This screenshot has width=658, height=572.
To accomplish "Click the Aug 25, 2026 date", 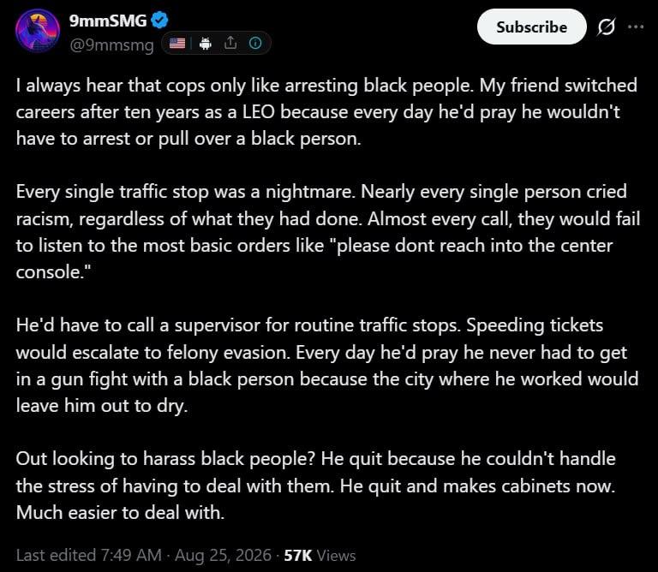I will coord(223,555).
